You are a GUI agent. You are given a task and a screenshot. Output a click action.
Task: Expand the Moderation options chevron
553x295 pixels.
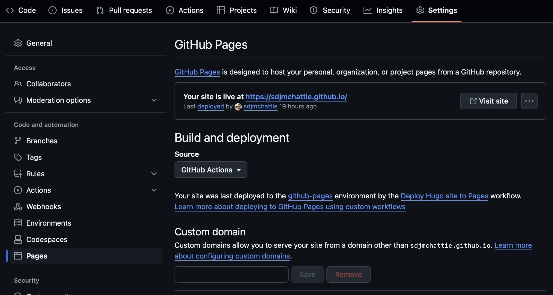154,100
